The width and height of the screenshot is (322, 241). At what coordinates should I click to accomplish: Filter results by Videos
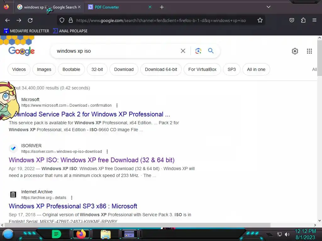[x=19, y=69]
